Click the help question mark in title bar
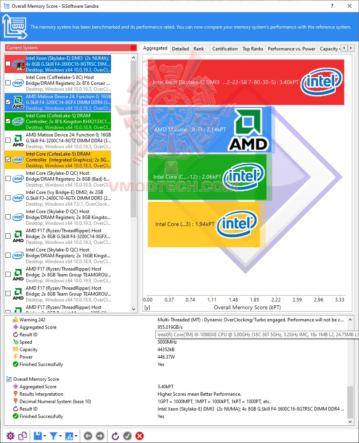This screenshot has width=359, height=443. click(x=332, y=6)
